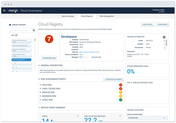Image resolution: width=176 pixels, height=123 pixels.
Task: Click the Add a Service button
Action: (x=147, y=24)
